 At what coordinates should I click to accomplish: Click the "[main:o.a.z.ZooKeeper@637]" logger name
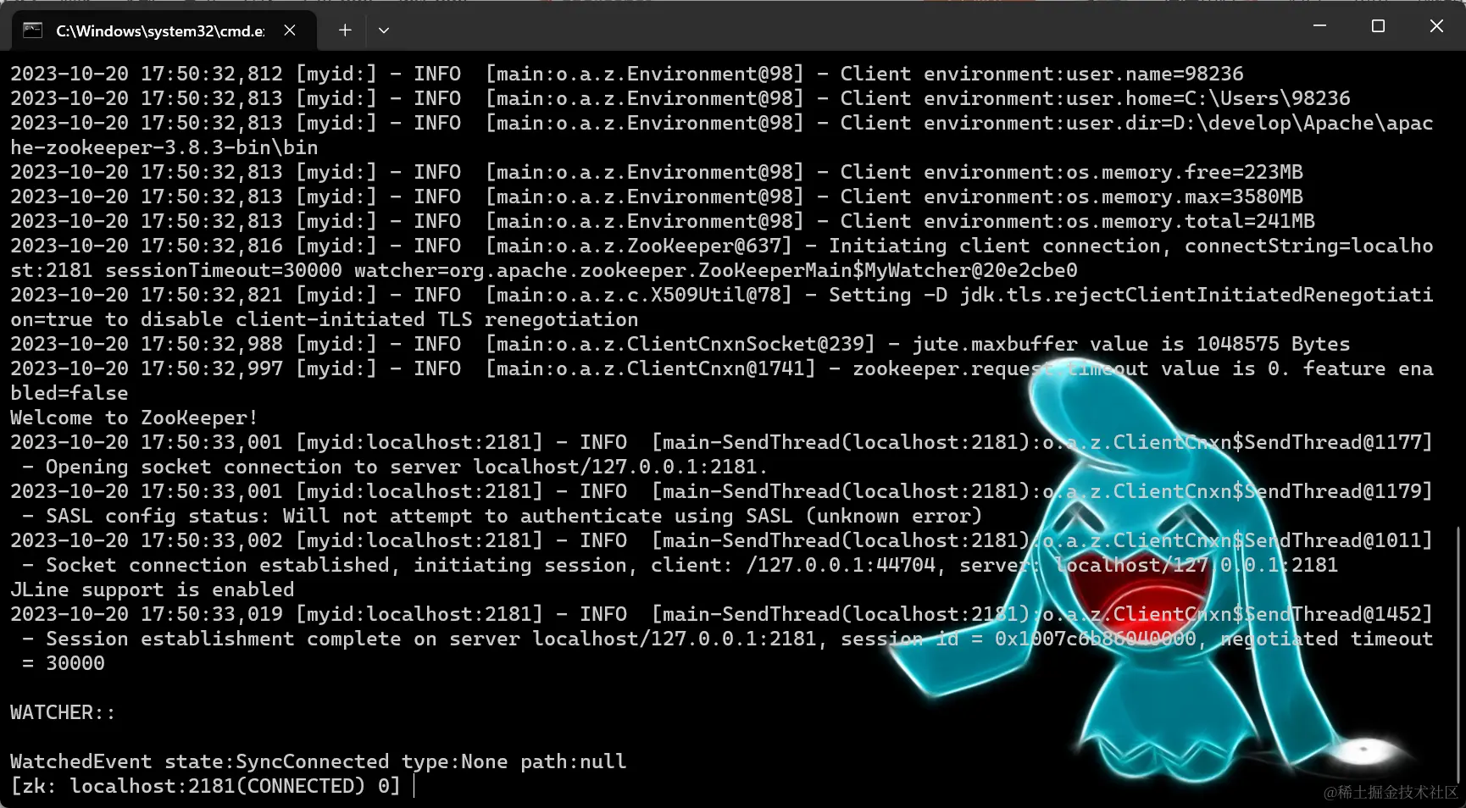(639, 246)
